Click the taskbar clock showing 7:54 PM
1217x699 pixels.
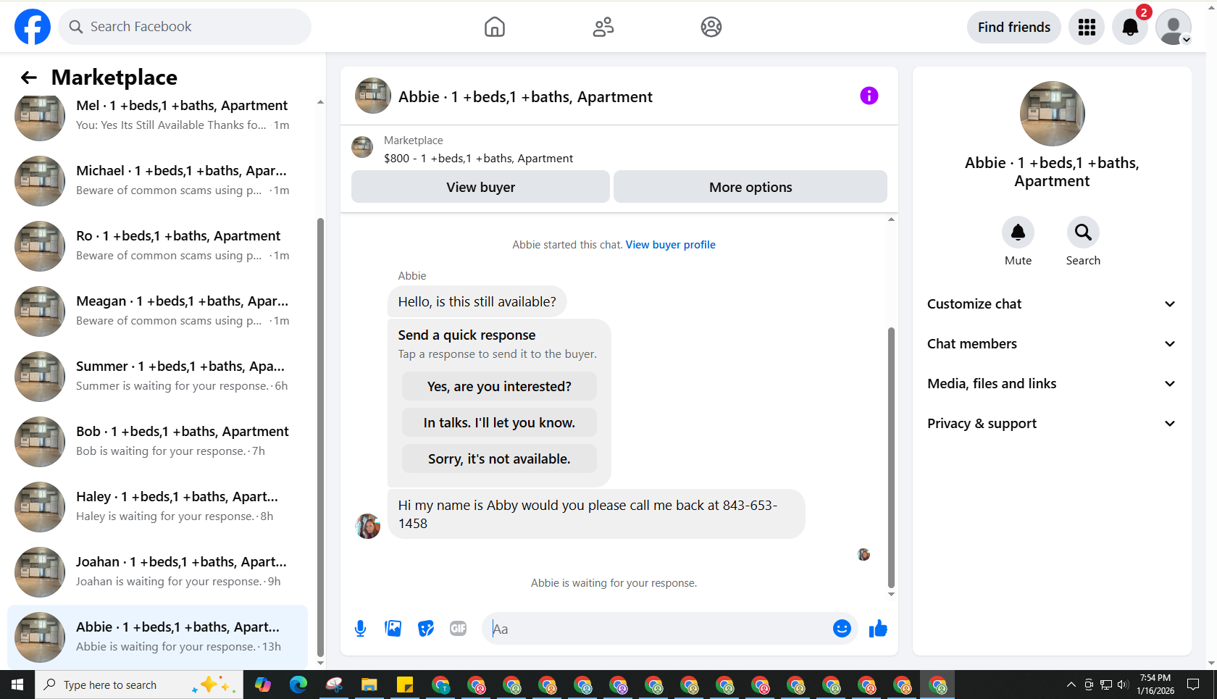pyautogui.click(x=1155, y=685)
